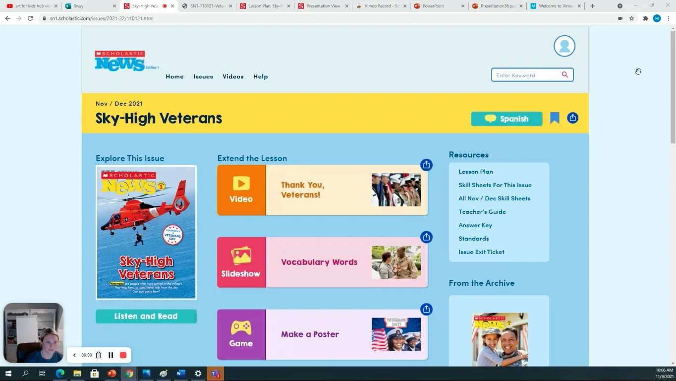Open the Issue Exit Ticket link

[482, 252]
